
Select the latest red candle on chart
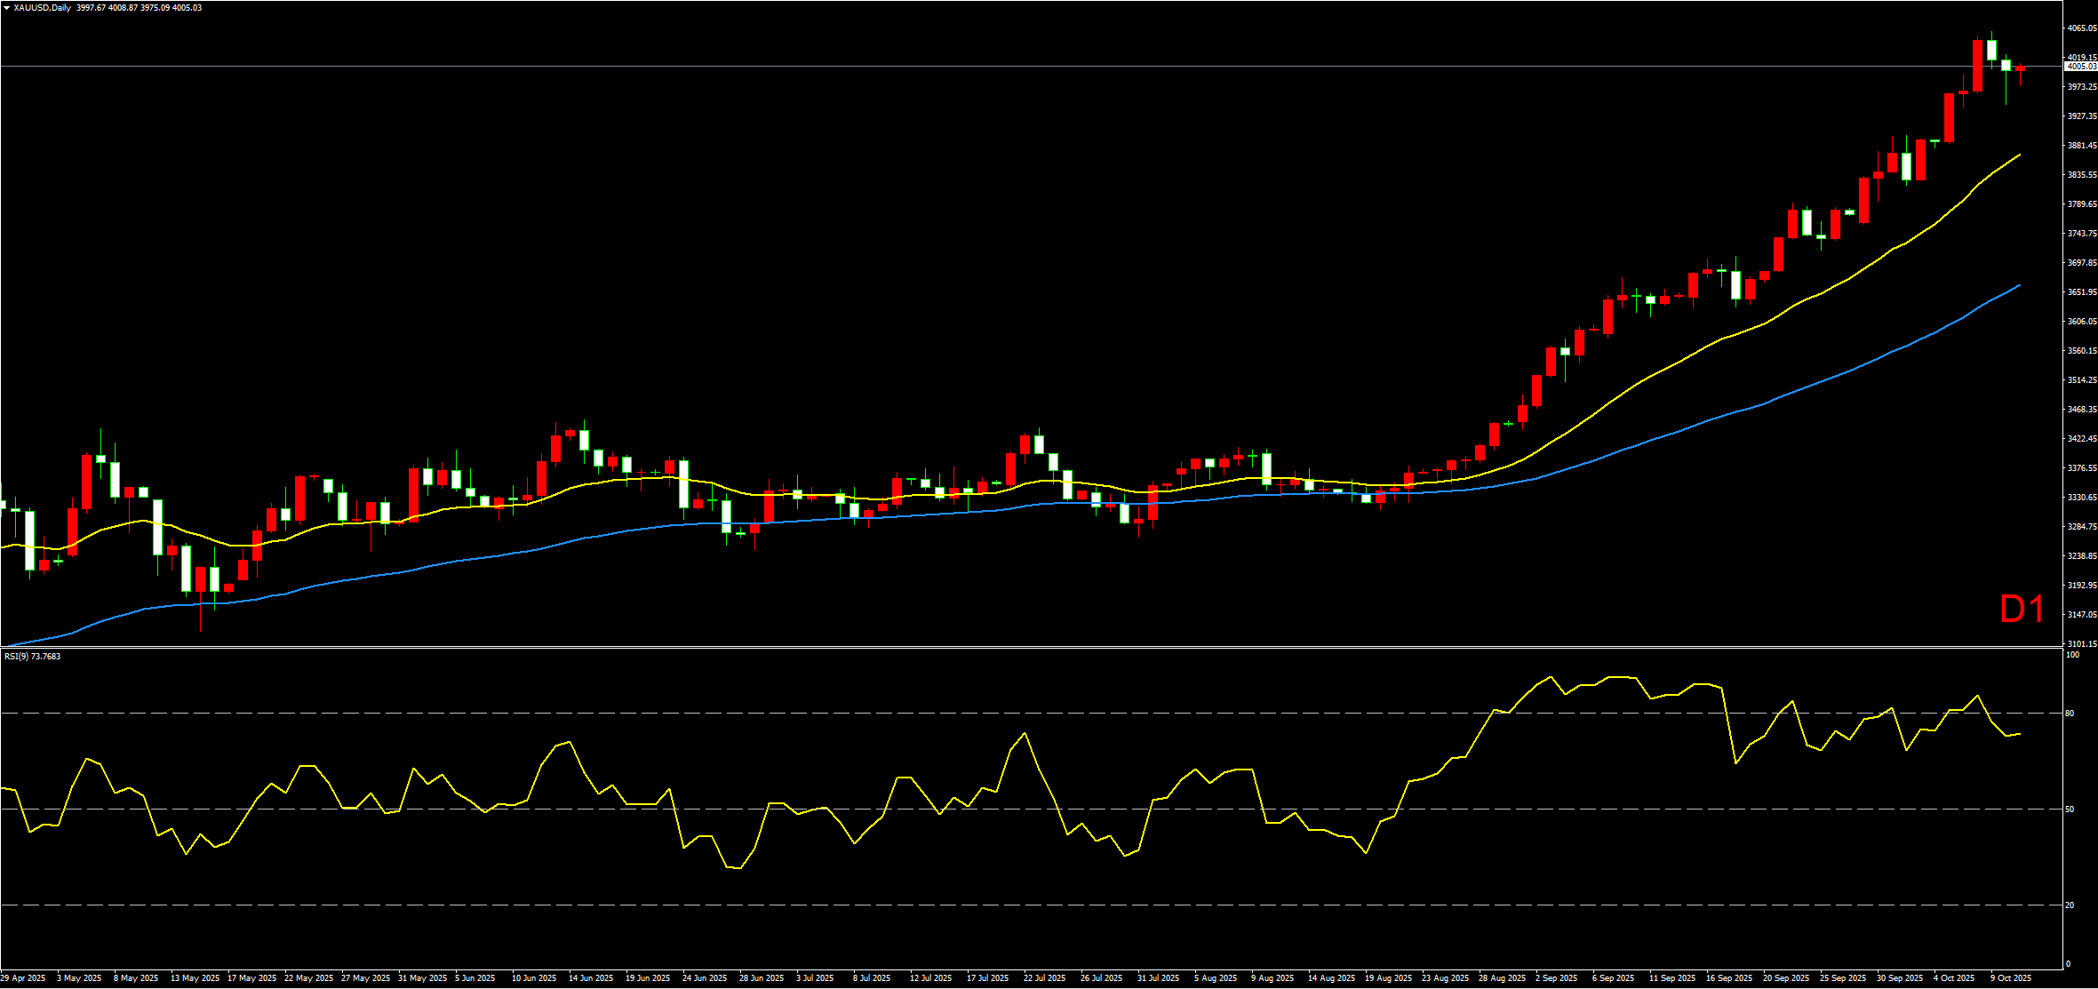click(2020, 68)
